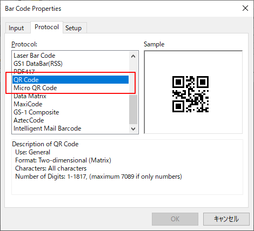Select Laser Bar Code protocol
254x231 pixels.
tap(71, 56)
